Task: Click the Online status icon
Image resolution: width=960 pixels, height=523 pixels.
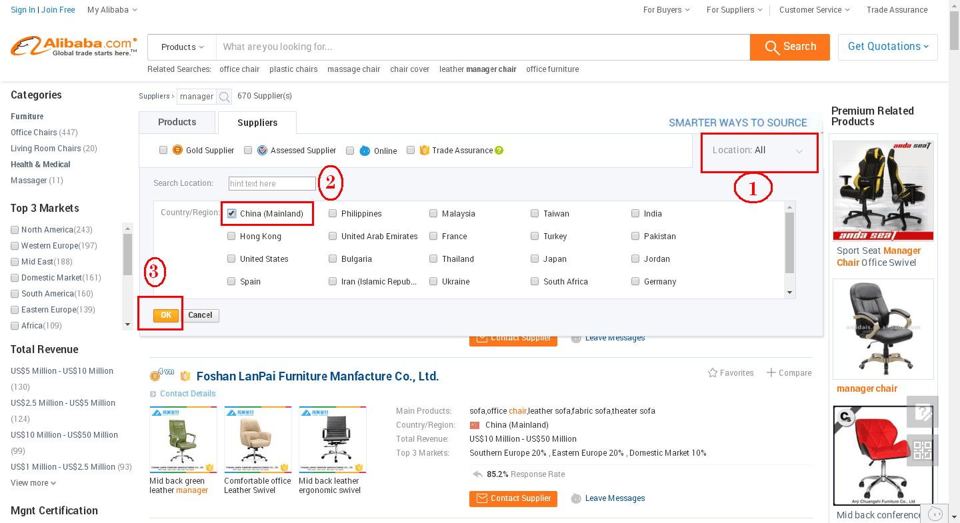Action: 365,151
